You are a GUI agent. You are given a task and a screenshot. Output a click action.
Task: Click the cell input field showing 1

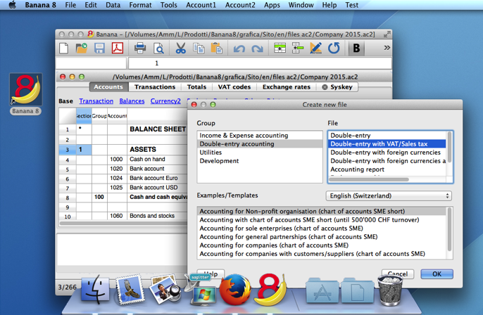click(260, 63)
